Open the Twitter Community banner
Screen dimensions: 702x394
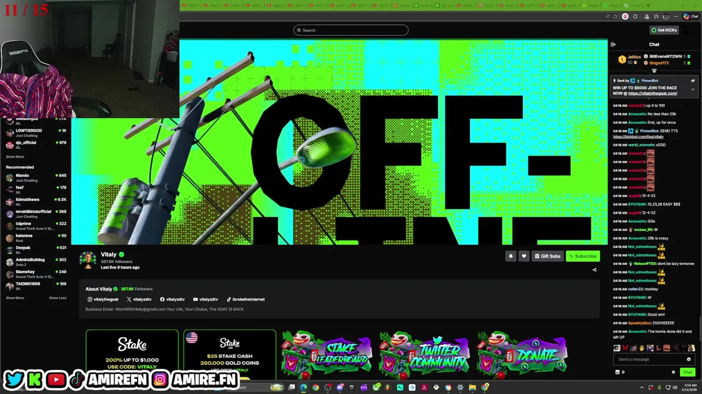(424, 355)
